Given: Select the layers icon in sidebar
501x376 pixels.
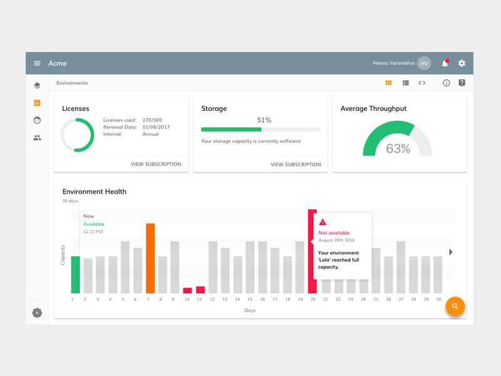Looking at the screenshot, I should [x=37, y=86].
